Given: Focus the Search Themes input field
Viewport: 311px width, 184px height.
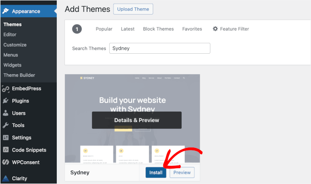Looking at the screenshot, I should point(160,48).
